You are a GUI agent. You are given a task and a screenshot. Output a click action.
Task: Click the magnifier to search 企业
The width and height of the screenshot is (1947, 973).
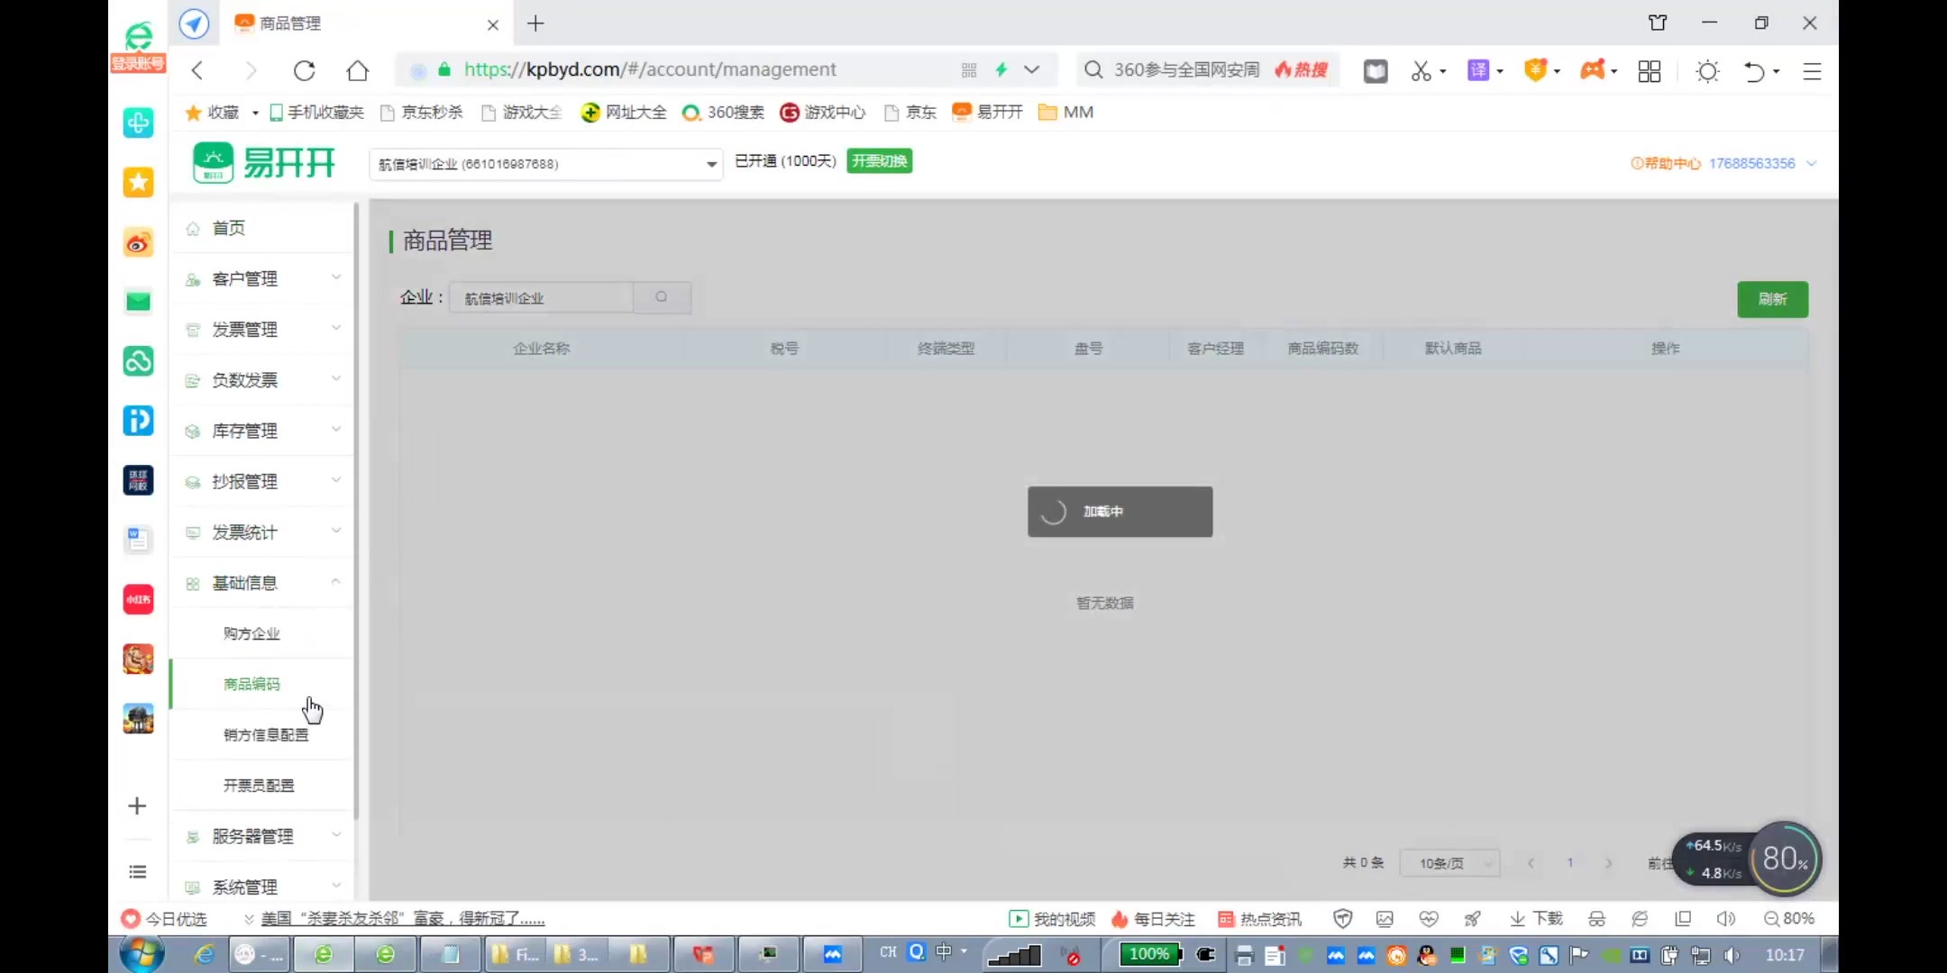(x=662, y=297)
